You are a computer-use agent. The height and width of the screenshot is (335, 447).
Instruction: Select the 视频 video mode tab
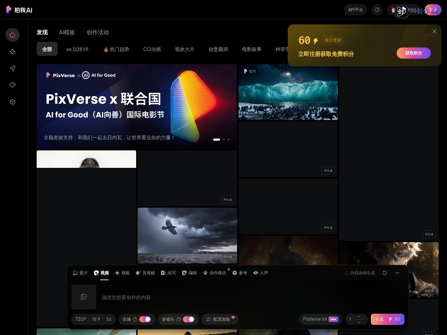tap(101, 273)
